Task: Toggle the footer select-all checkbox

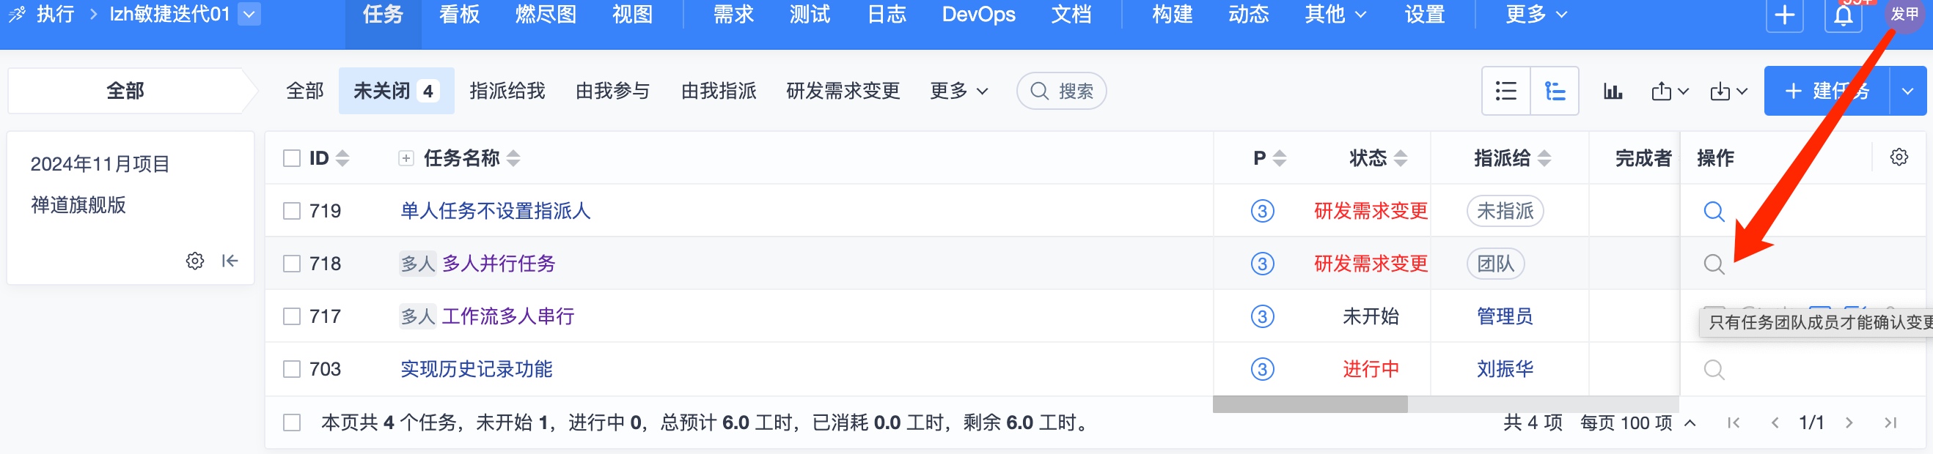Action: point(292,423)
